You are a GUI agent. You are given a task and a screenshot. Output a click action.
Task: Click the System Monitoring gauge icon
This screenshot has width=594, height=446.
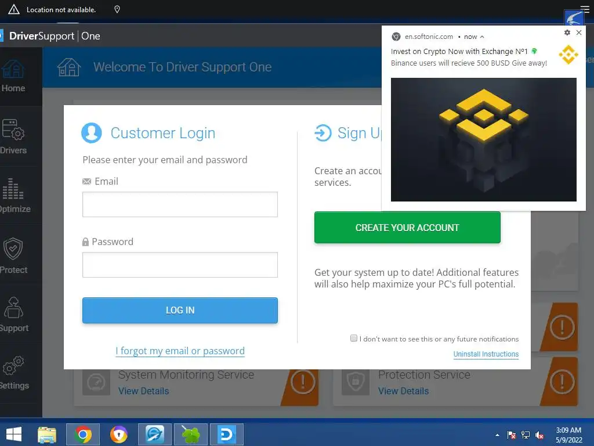pos(96,382)
